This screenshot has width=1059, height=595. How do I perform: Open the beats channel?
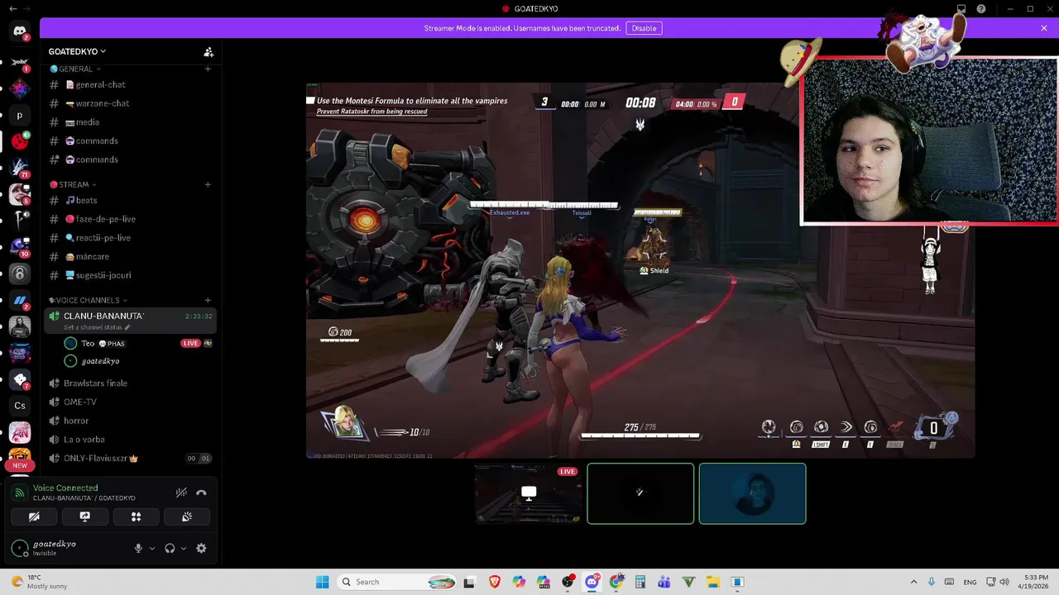point(131,200)
